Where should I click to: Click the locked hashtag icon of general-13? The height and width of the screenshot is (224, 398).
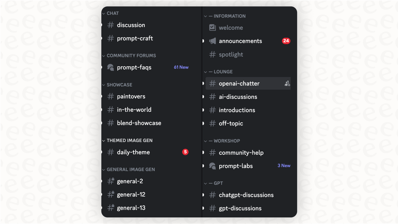(x=111, y=208)
